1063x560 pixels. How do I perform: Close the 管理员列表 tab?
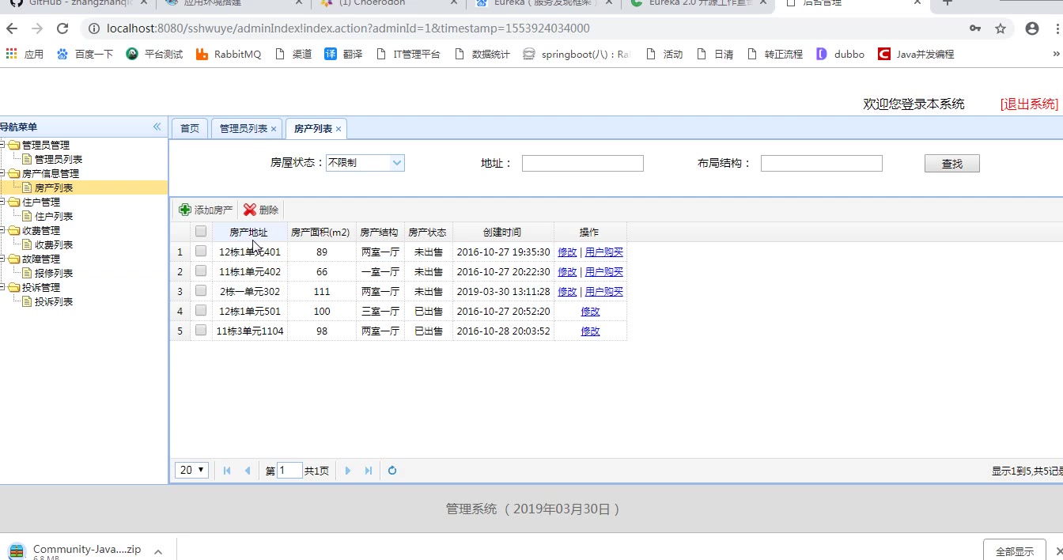(x=274, y=129)
